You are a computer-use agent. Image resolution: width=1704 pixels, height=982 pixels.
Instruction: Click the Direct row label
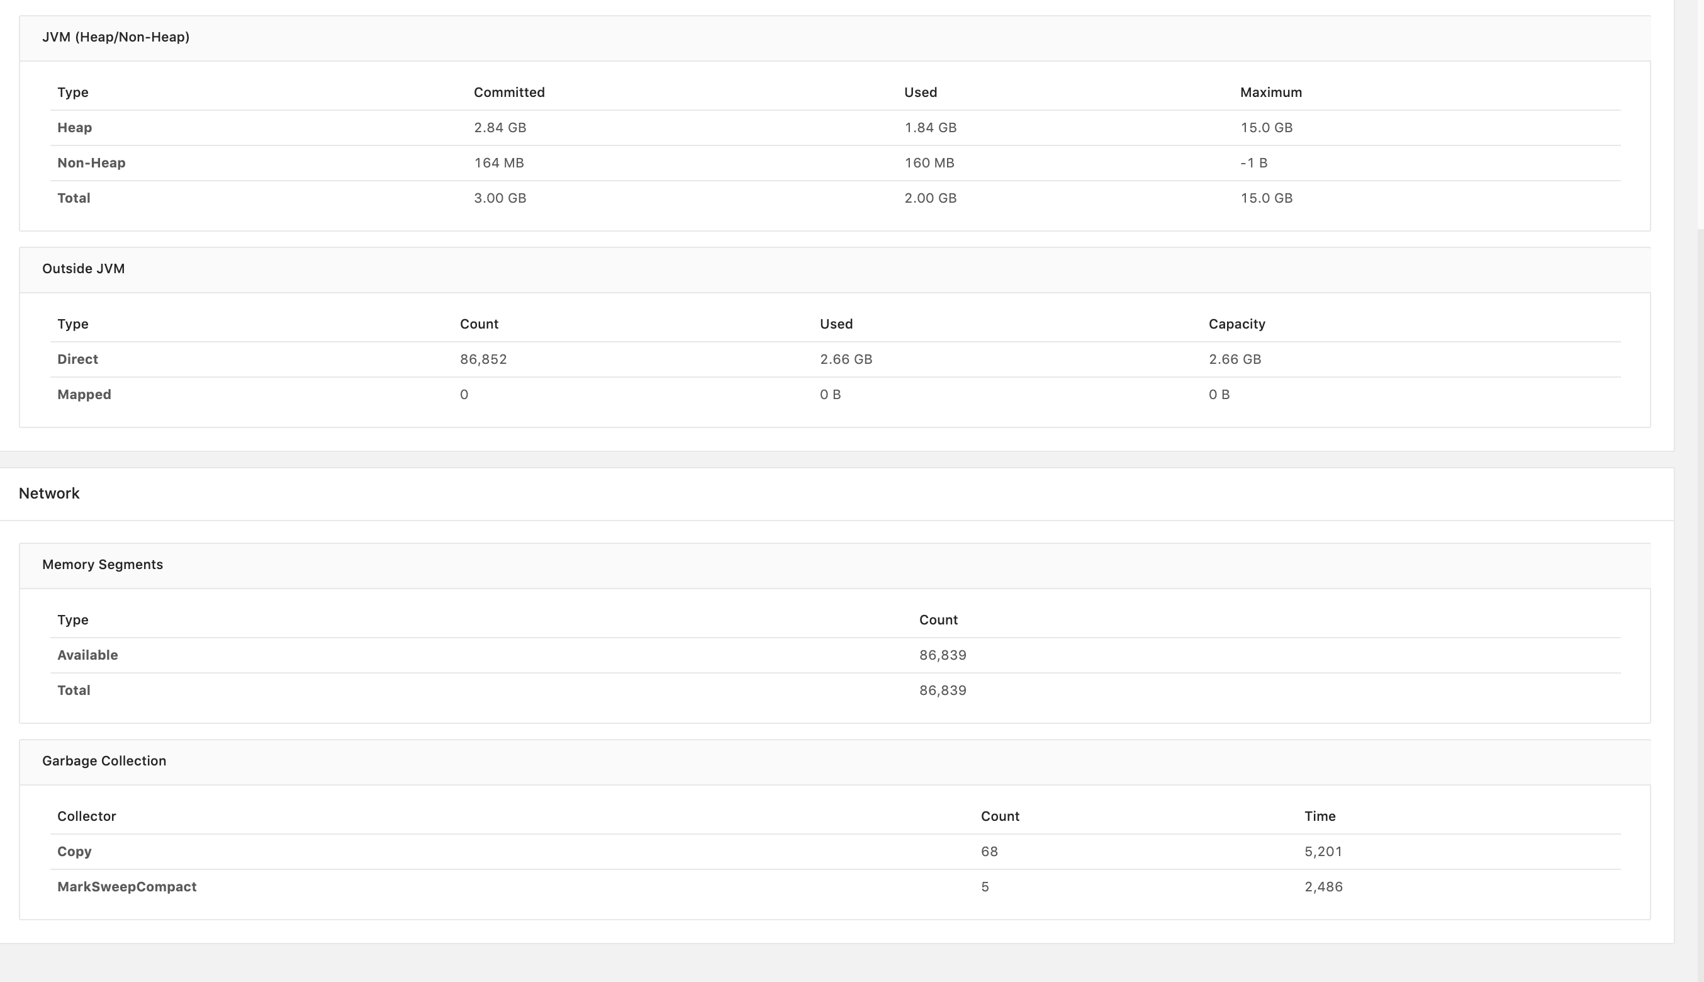coord(77,359)
